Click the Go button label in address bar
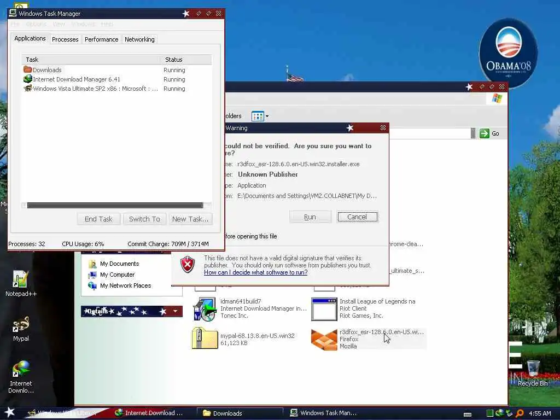The width and height of the screenshot is (560, 420). [495, 133]
